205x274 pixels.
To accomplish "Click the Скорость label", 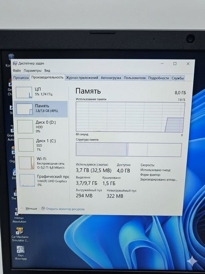I will click(x=147, y=165).
